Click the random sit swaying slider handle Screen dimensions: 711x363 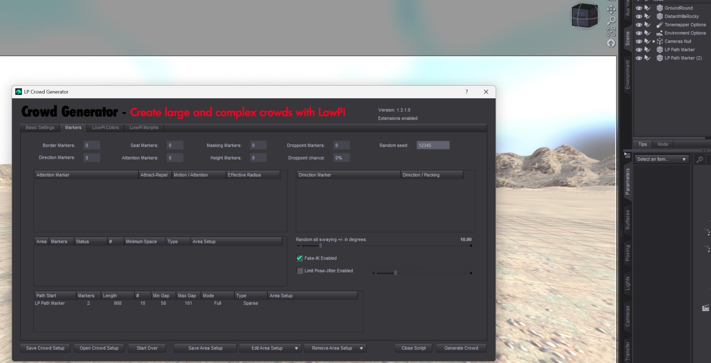[321, 246]
